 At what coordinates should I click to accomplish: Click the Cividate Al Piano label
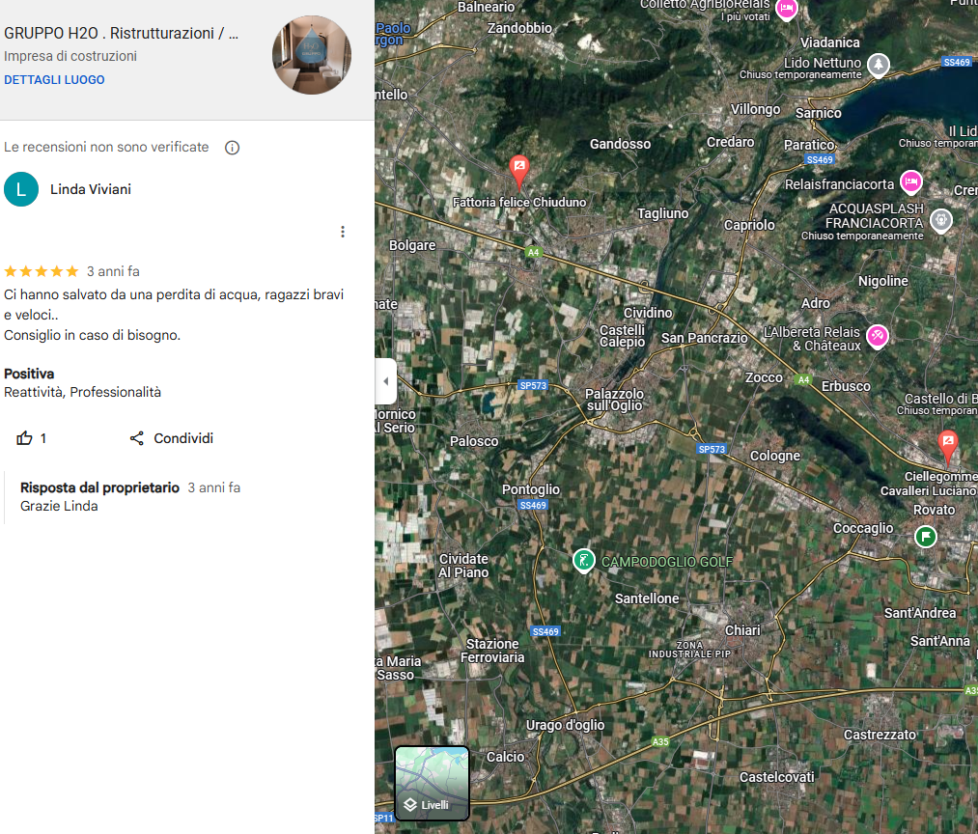click(463, 566)
